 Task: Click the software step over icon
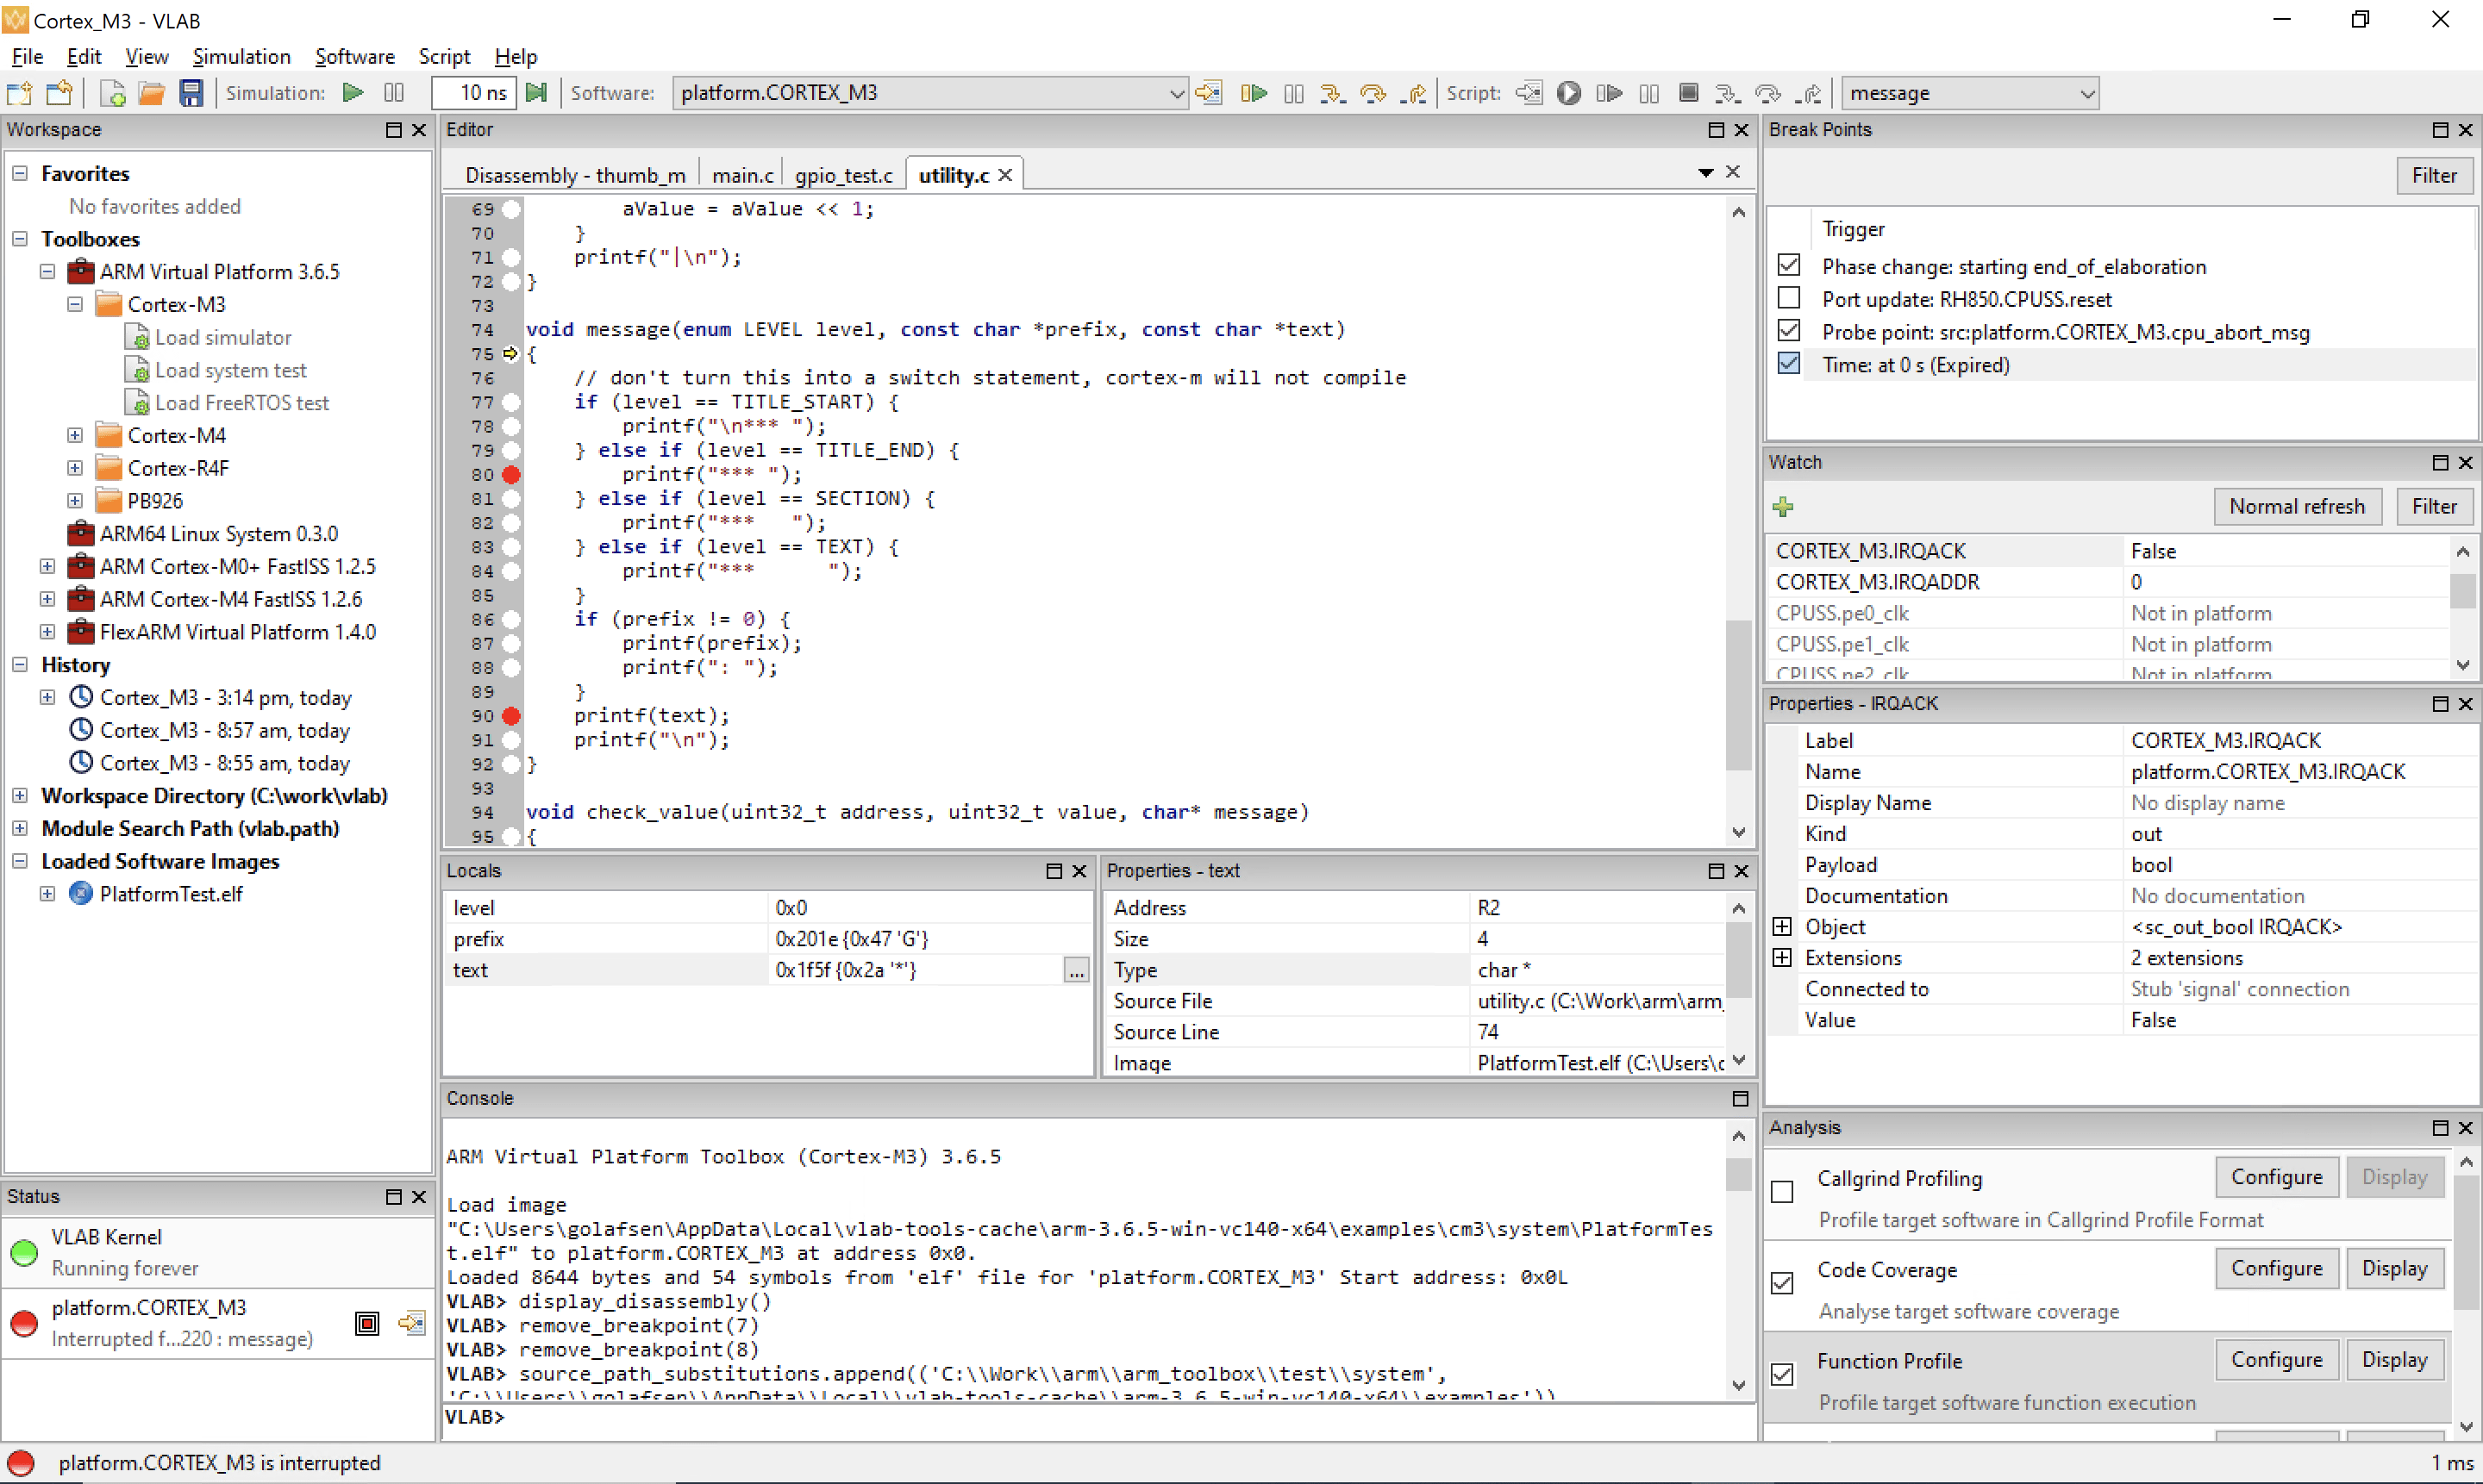[x=1373, y=93]
